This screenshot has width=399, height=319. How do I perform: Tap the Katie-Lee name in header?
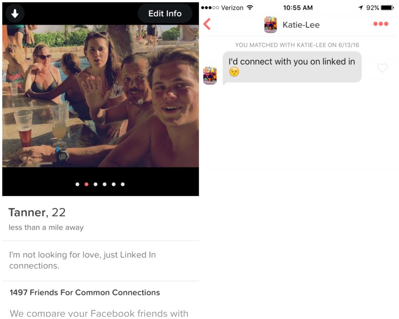[x=301, y=25]
